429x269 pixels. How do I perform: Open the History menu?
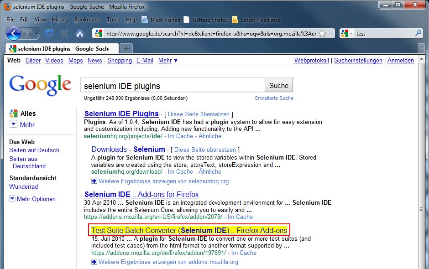pos(60,20)
